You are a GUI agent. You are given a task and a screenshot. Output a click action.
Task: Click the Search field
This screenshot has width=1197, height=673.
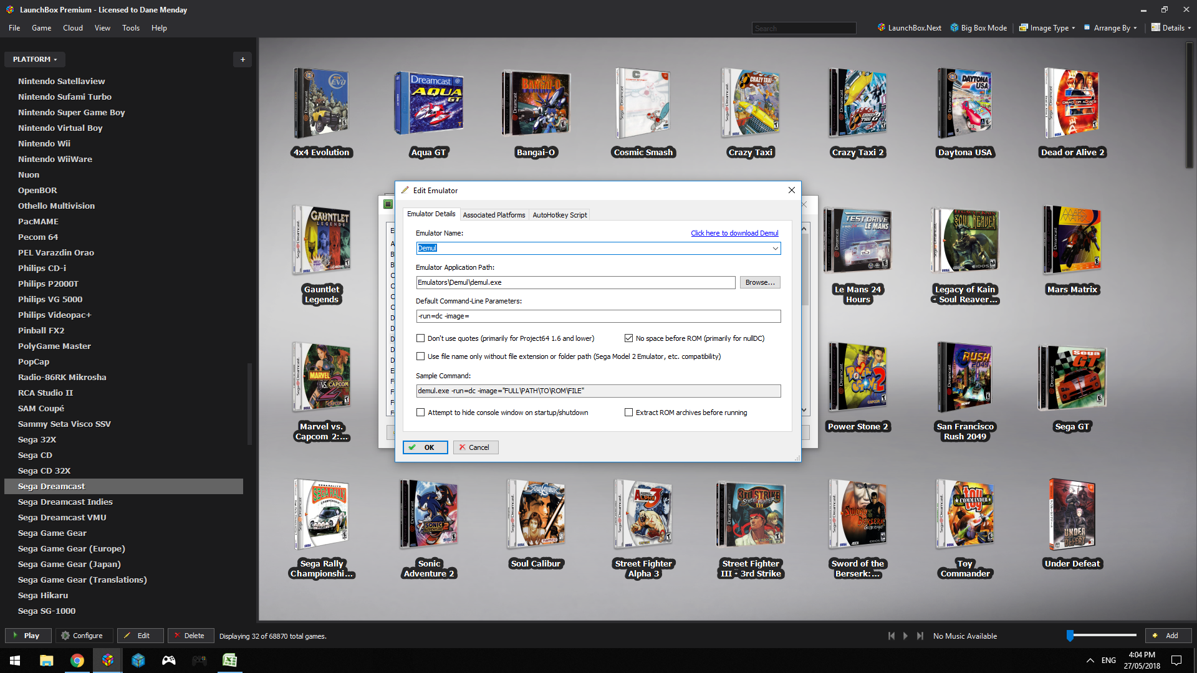click(804, 29)
